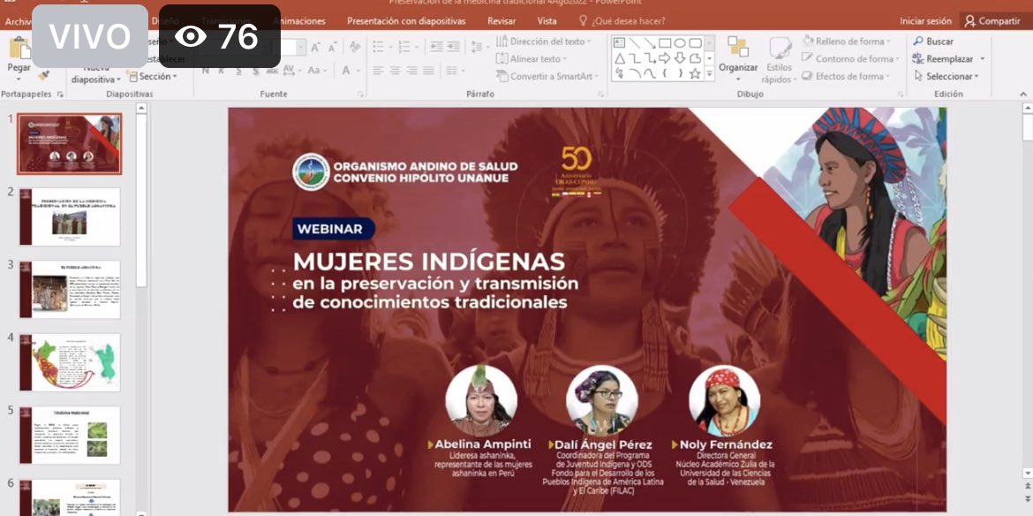The height and width of the screenshot is (516, 1033).
Task: Expand the Nueva diapositiva dropdown
Action: pyautogui.click(x=118, y=80)
